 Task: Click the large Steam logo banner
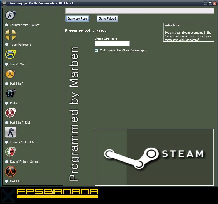154,157
